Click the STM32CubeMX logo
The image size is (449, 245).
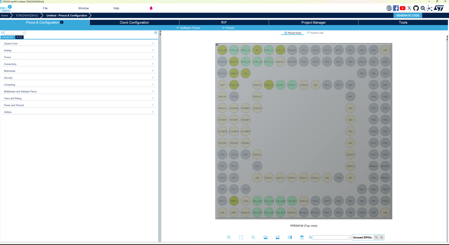click(x=6, y=8)
